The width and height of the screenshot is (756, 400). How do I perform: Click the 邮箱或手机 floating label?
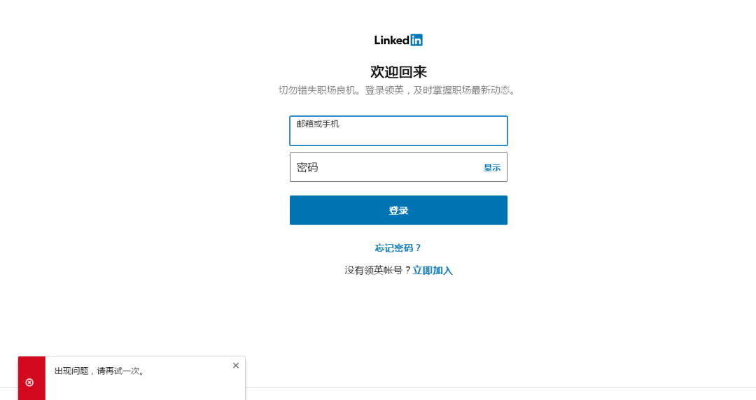click(x=318, y=124)
